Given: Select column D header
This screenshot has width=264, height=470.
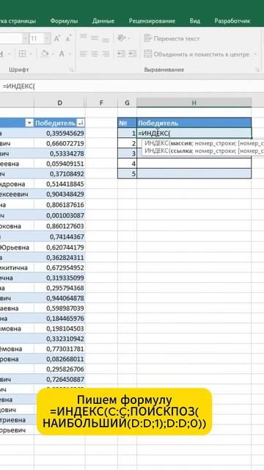Looking at the screenshot, I should pos(59,103).
